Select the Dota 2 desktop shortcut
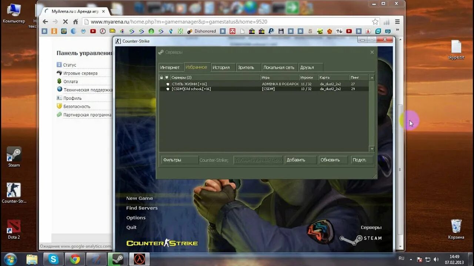 14,229
